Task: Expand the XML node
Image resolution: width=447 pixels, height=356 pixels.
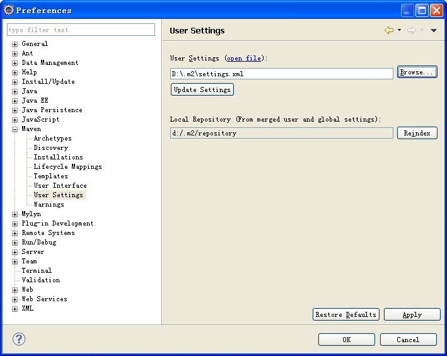Action: coord(15,309)
